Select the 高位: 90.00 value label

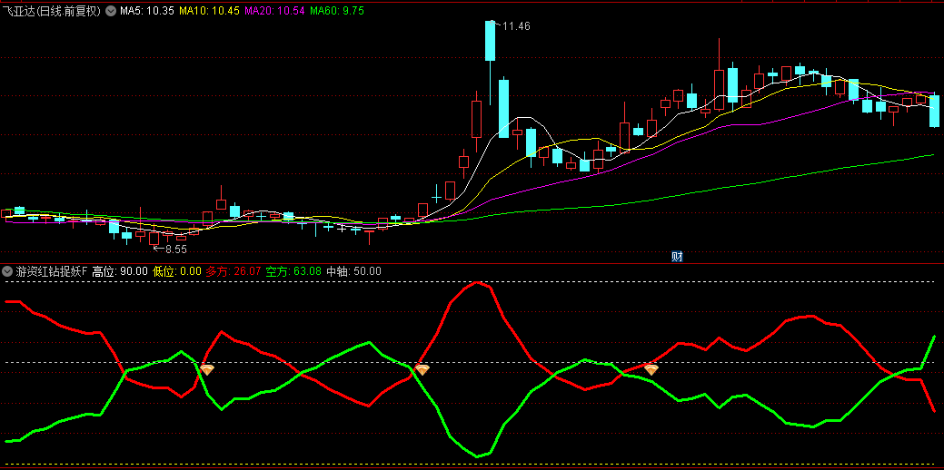point(120,271)
